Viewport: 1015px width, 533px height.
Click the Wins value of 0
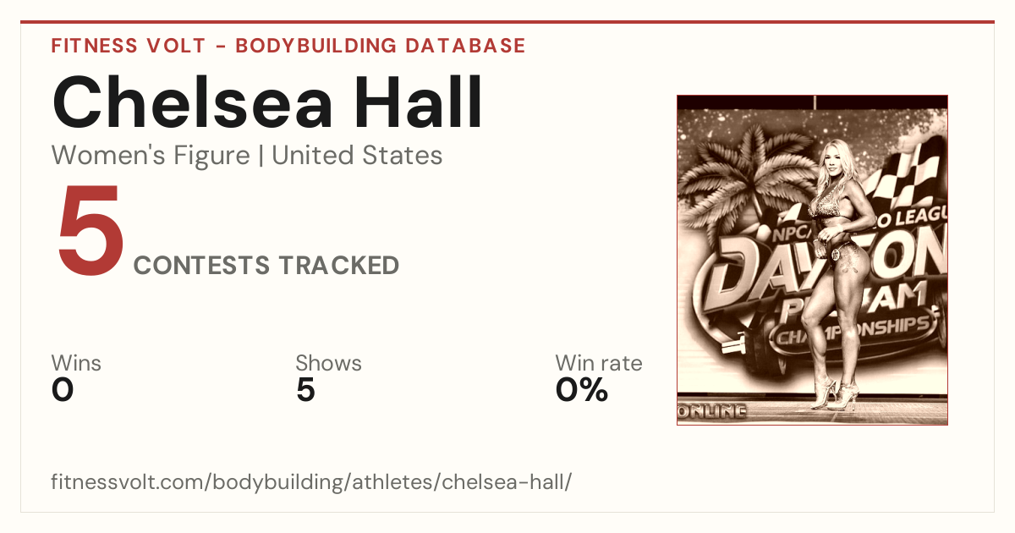pyautogui.click(x=63, y=391)
